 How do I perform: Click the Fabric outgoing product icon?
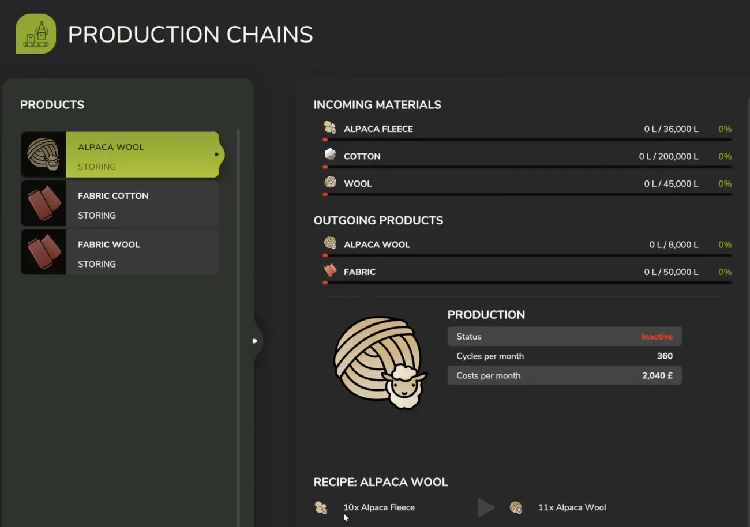330,271
